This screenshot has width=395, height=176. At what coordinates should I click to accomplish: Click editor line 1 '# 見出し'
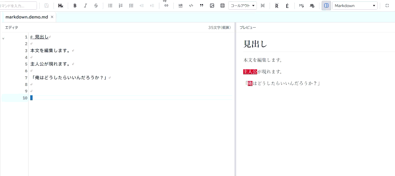click(39, 37)
